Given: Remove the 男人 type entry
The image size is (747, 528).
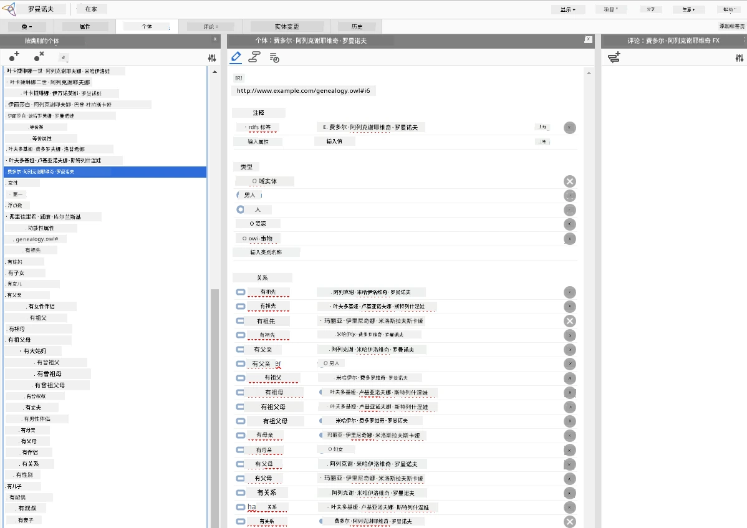Looking at the screenshot, I should [570, 196].
